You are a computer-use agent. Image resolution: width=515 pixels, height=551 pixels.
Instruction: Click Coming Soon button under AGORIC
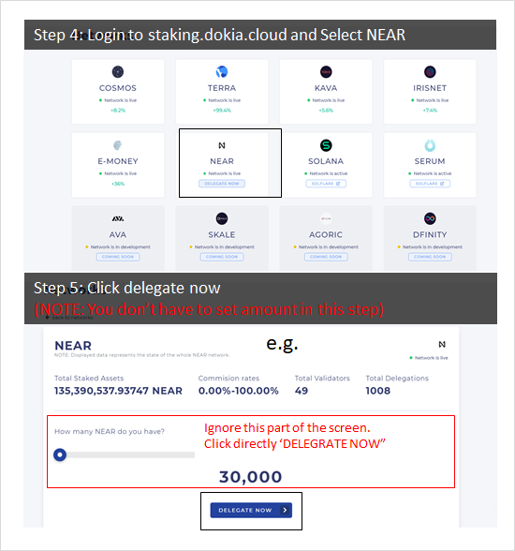click(x=326, y=257)
